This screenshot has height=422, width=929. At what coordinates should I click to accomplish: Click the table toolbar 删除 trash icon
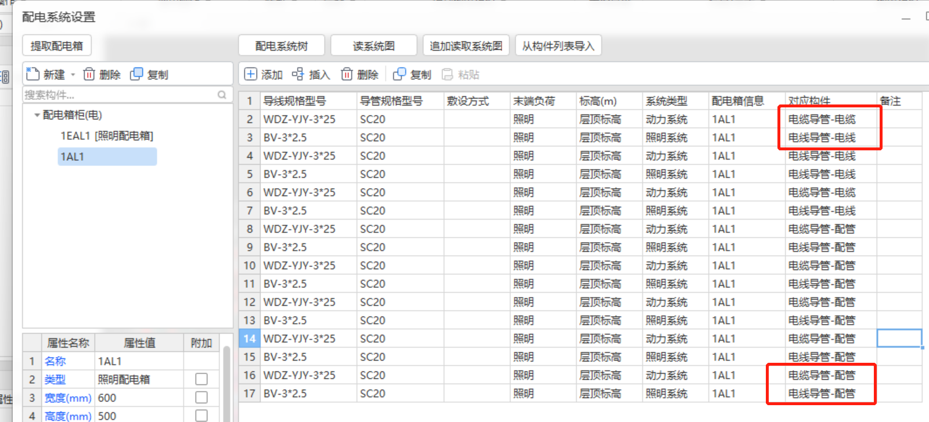pos(347,74)
